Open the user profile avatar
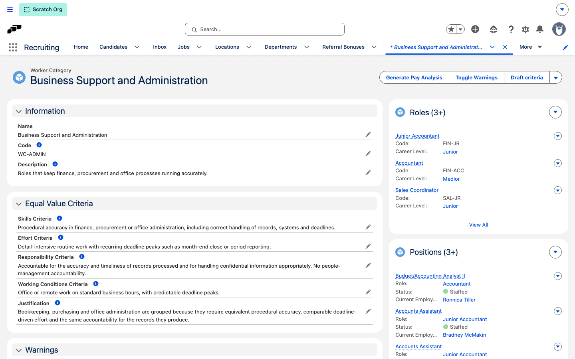The width and height of the screenshot is (575, 359). [559, 29]
